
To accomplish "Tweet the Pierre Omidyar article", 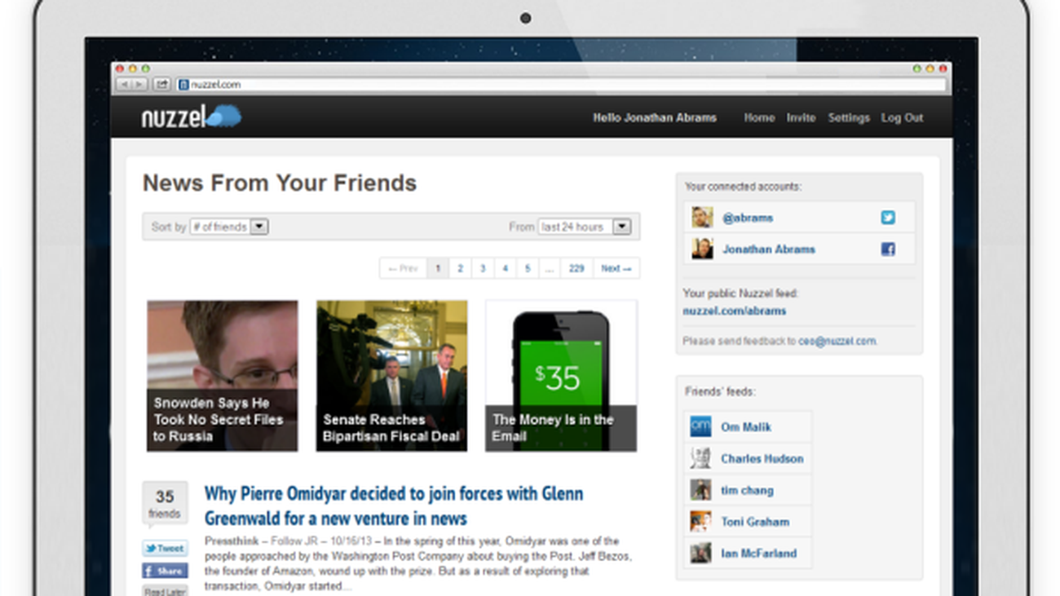I will click(x=165, y=549).
